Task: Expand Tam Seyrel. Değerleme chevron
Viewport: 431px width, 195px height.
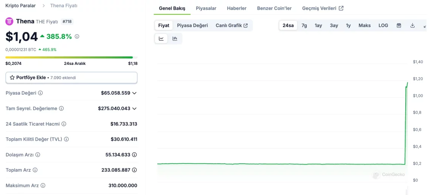Action: [134, 109]
